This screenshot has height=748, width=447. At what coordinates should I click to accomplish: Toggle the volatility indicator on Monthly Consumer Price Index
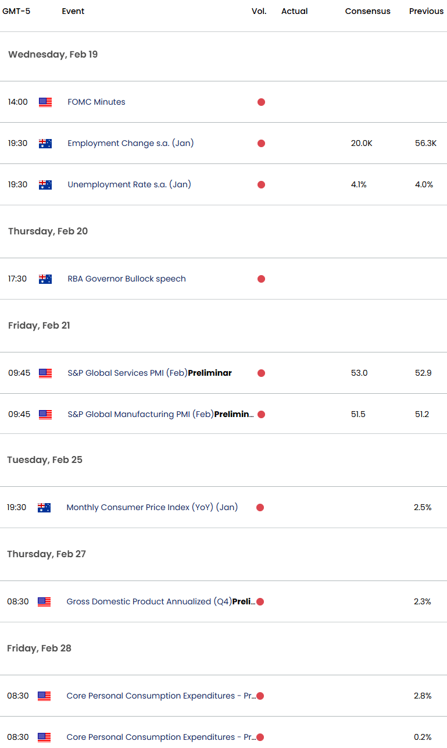click(x=260, y=507)
